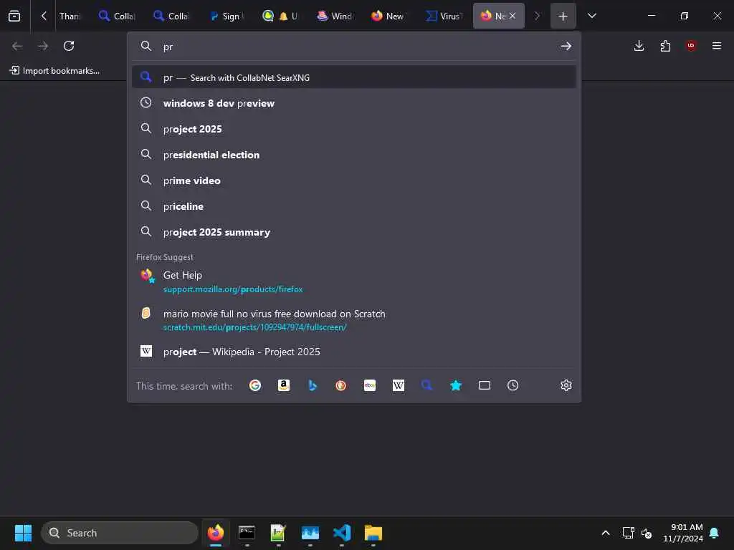The width and height of the screenshot is (734, 550).
Task: Search this time with eBay
Action: pos(370,385)
